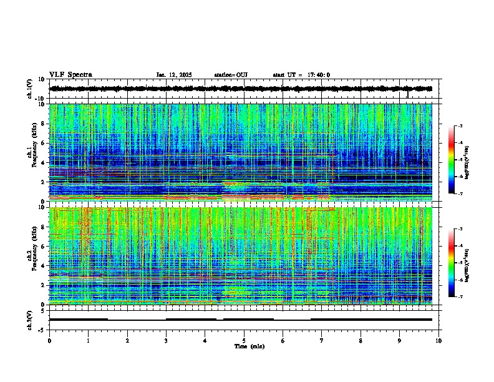
Task: Click the ch.1 'Frequency (kHz)' axis label
Action: [34, 145]
